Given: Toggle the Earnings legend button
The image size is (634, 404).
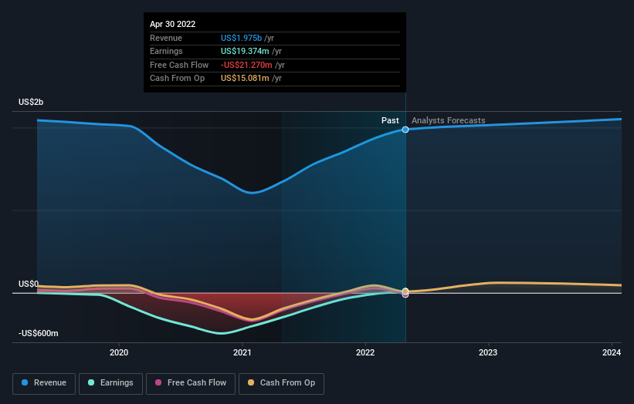Looking at the screenshot, I should click(110, 383).
